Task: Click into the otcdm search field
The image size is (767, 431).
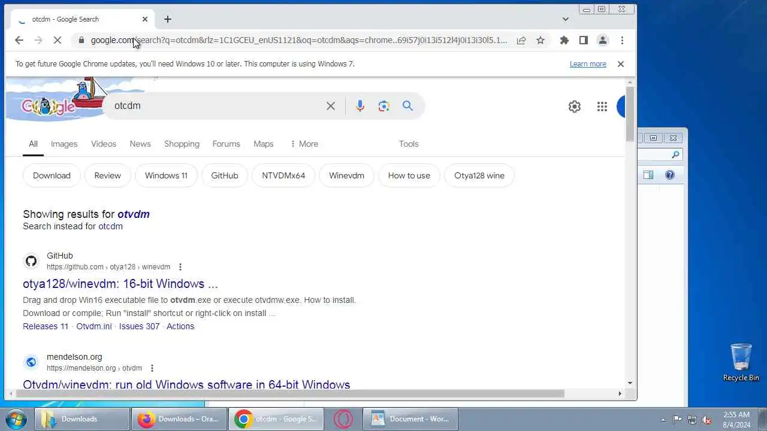Action: [216, 106]
